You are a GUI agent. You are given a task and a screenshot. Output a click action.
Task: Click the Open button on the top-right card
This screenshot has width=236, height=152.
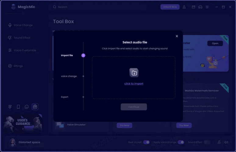pos(215,43)
